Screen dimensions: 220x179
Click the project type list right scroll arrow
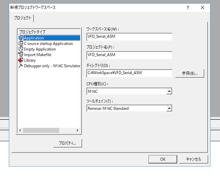click(77, 130)
